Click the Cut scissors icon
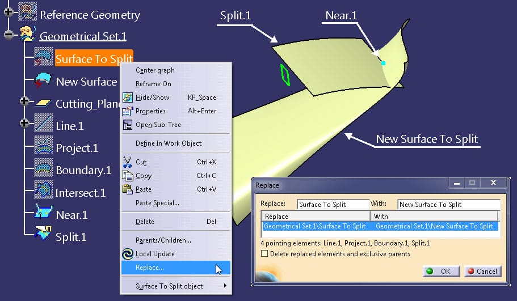 click(x=127, y=162)
